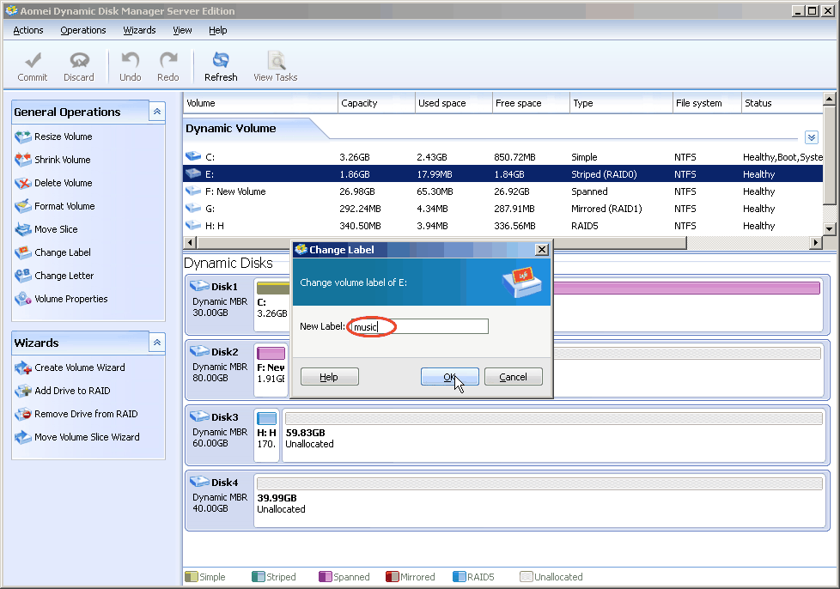840x589 pixels.
Task: Collapse the Dynamic Volume list section
Action: point(812,137)
